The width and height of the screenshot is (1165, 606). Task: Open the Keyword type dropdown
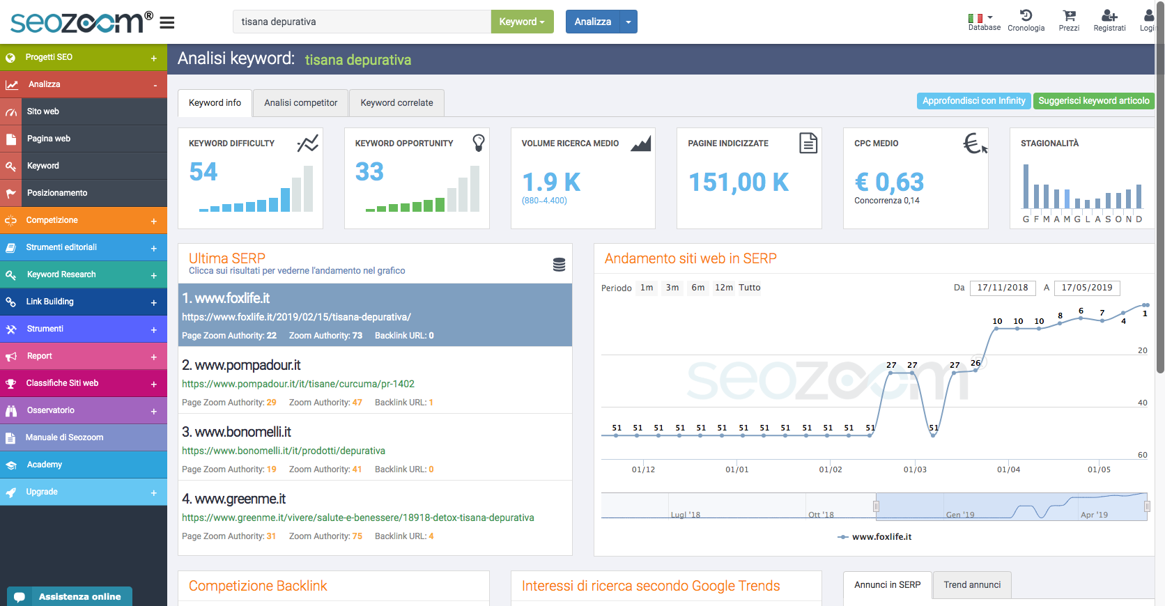tap(522, 22)
